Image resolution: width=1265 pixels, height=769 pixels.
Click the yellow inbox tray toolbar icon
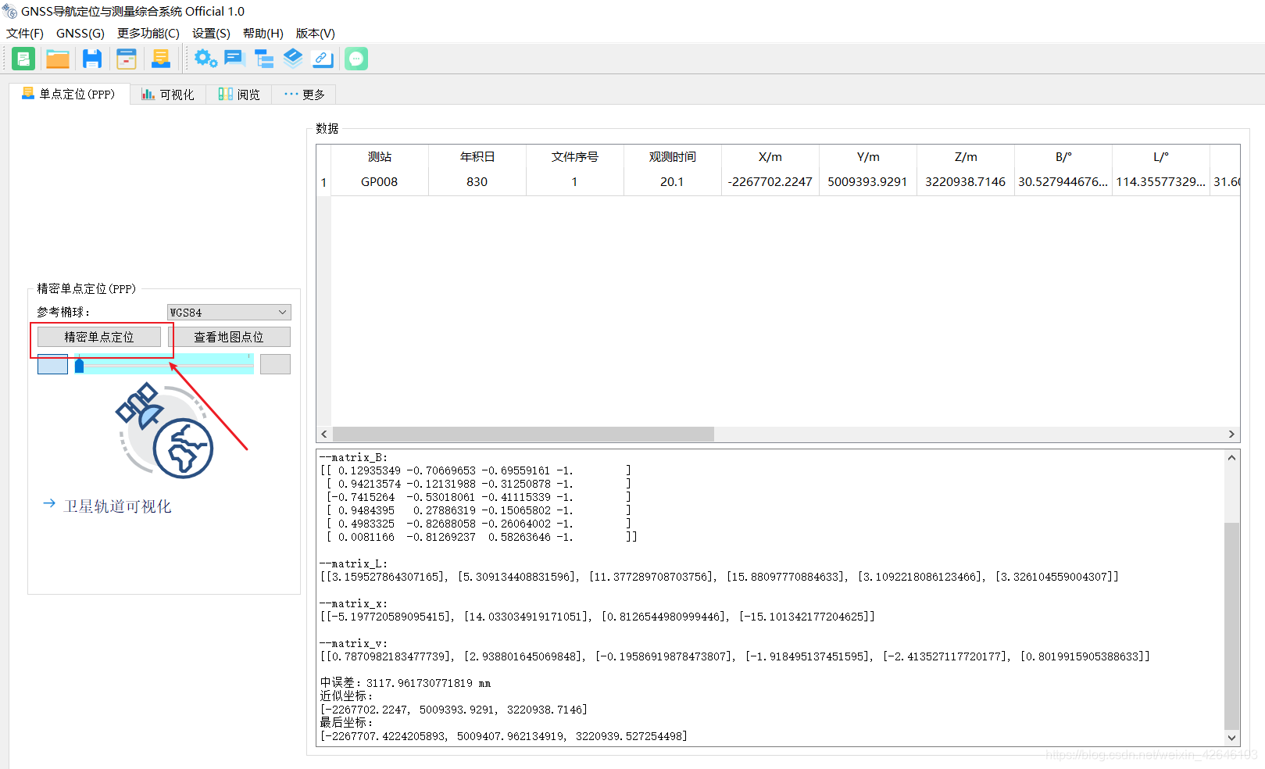[161, 59]
